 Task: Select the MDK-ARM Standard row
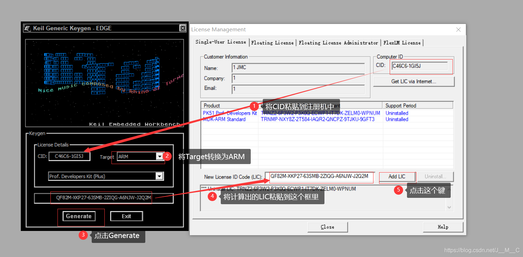pyautogui.click(x=327, y=119)
